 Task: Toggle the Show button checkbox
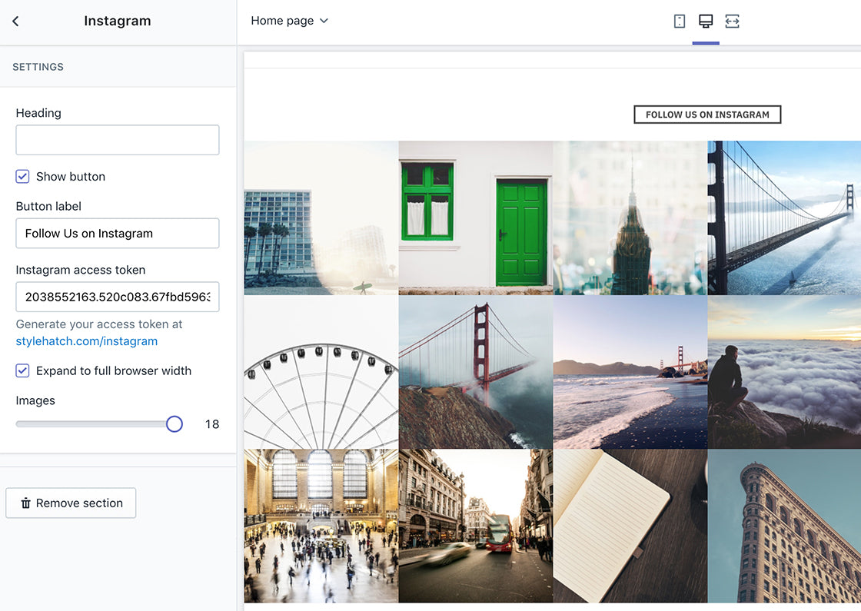(22, 177)
